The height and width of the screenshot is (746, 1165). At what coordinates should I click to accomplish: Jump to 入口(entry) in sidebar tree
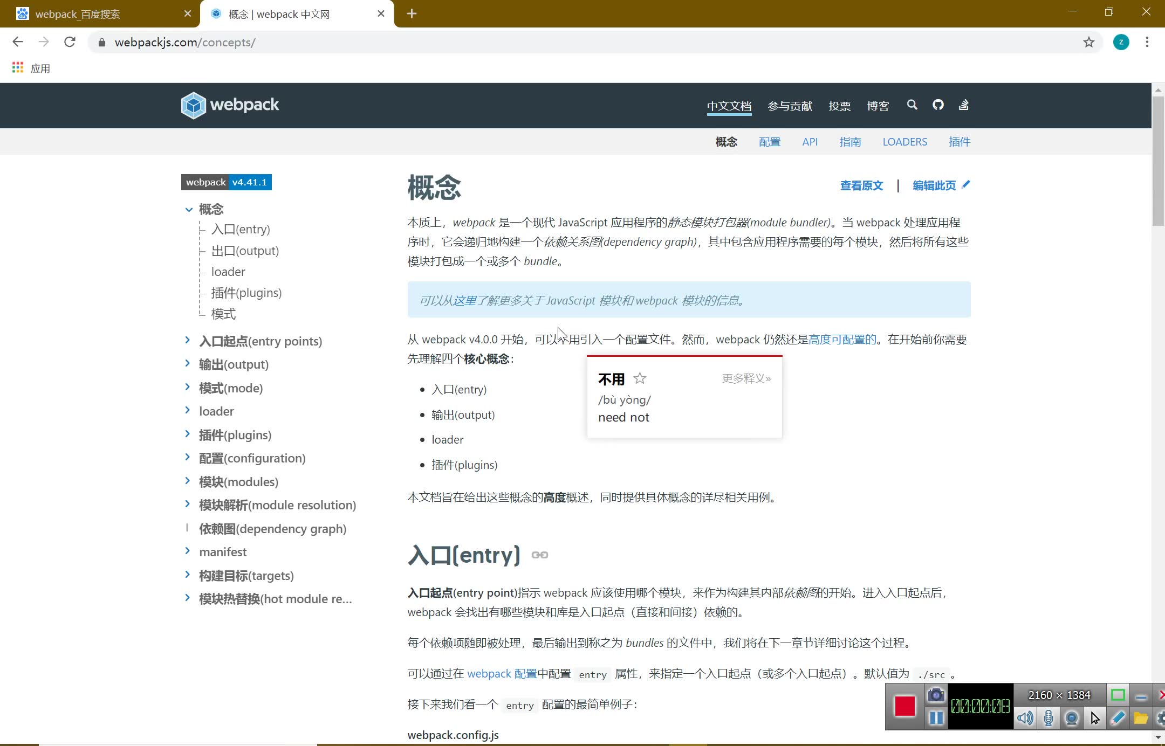point(241,230)
